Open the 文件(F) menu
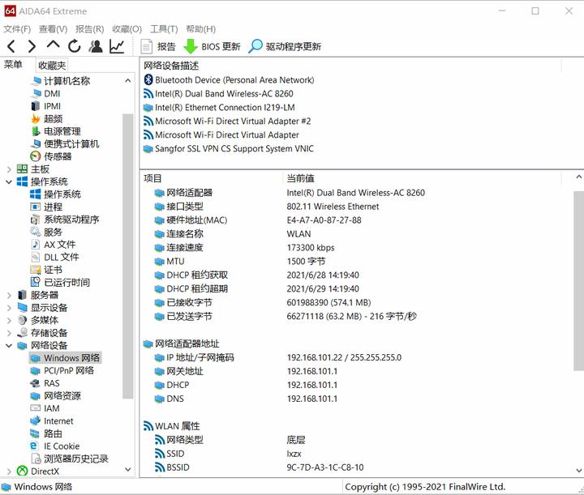The image size is (584, 495). pyautogui.click(x=17, y=29)
